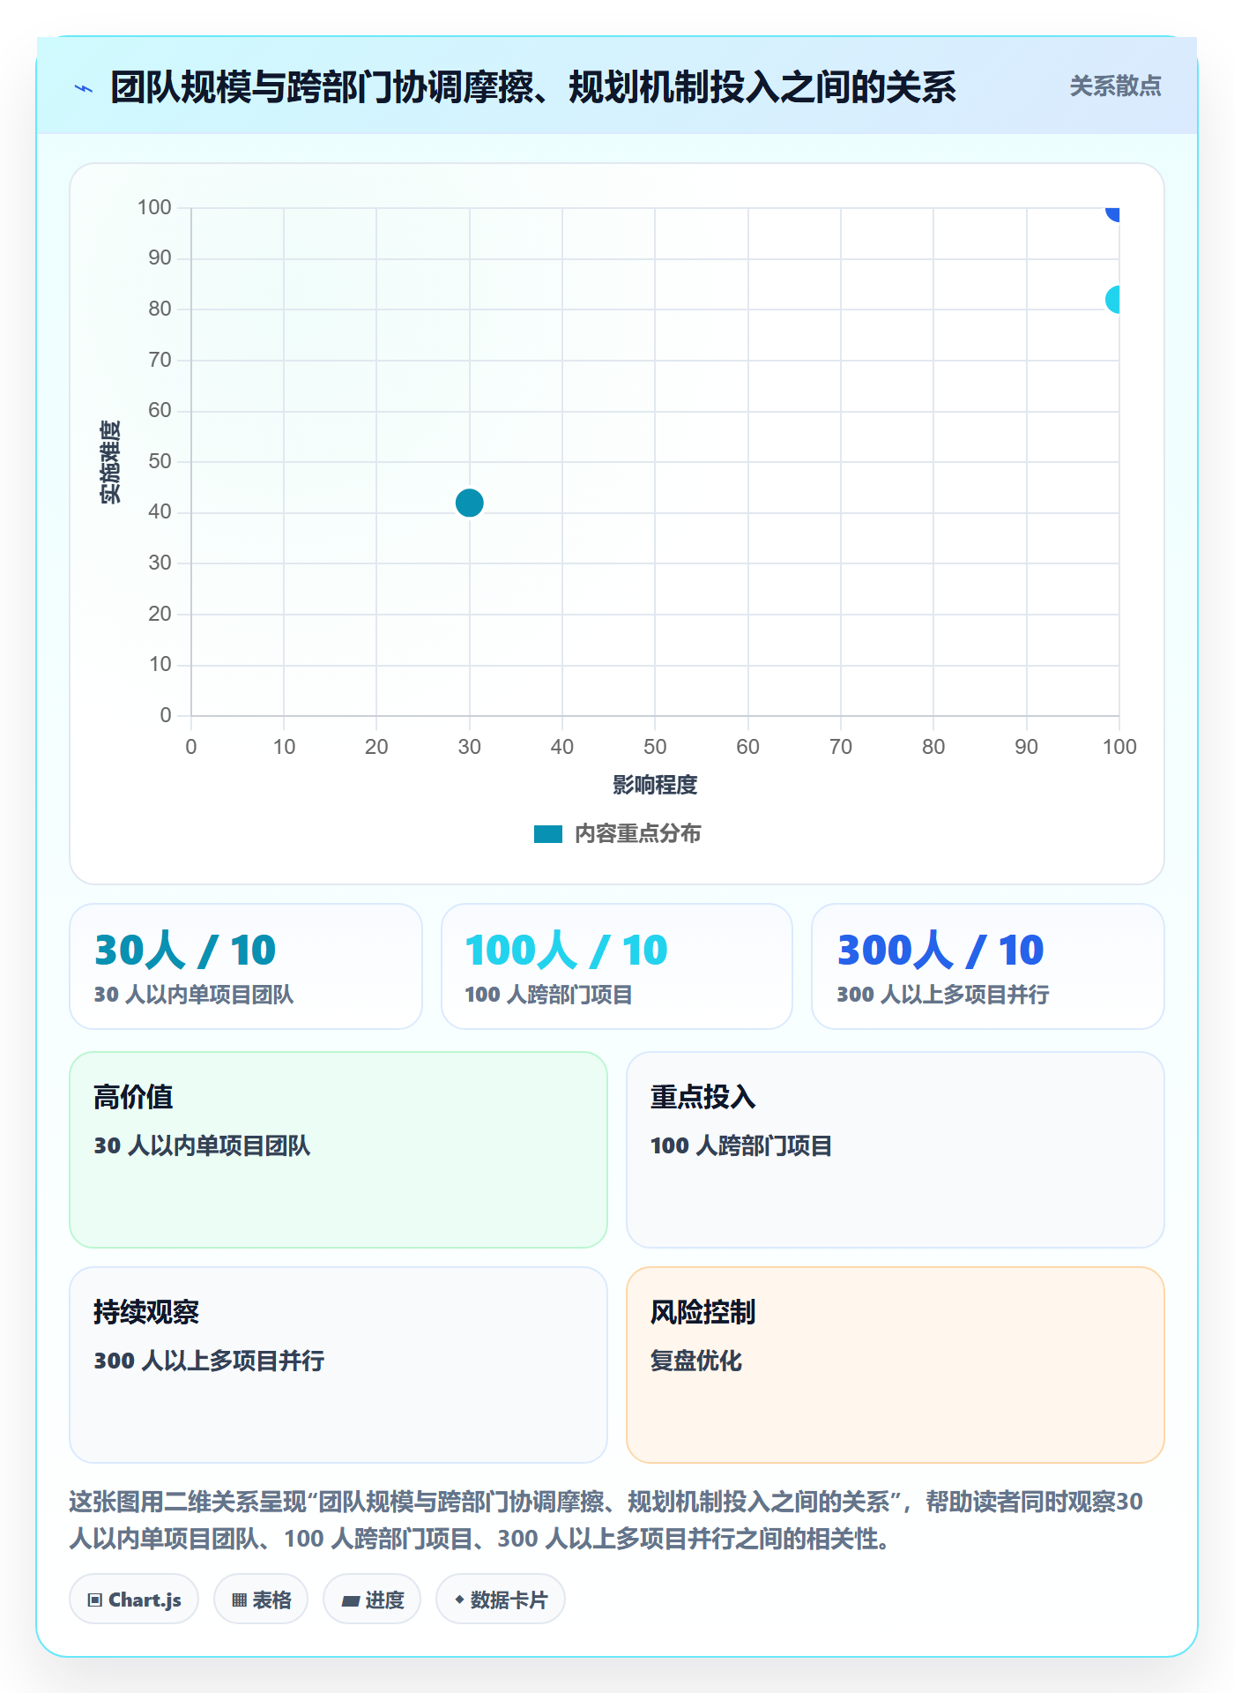
Task: Click the grid icon in 表格 chip
Action: coord(239,1600)
